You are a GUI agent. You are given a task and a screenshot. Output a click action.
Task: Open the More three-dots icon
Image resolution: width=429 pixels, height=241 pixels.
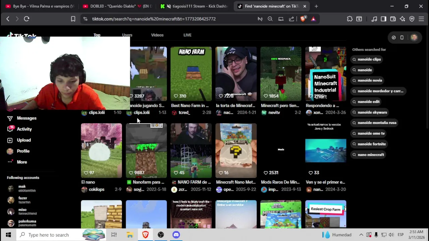tap(10, 162)
